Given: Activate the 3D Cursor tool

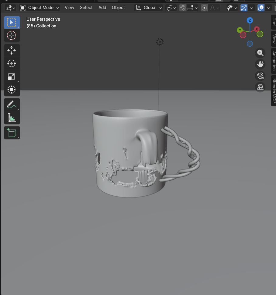Looking at the screenshot, I should [12, 35].
